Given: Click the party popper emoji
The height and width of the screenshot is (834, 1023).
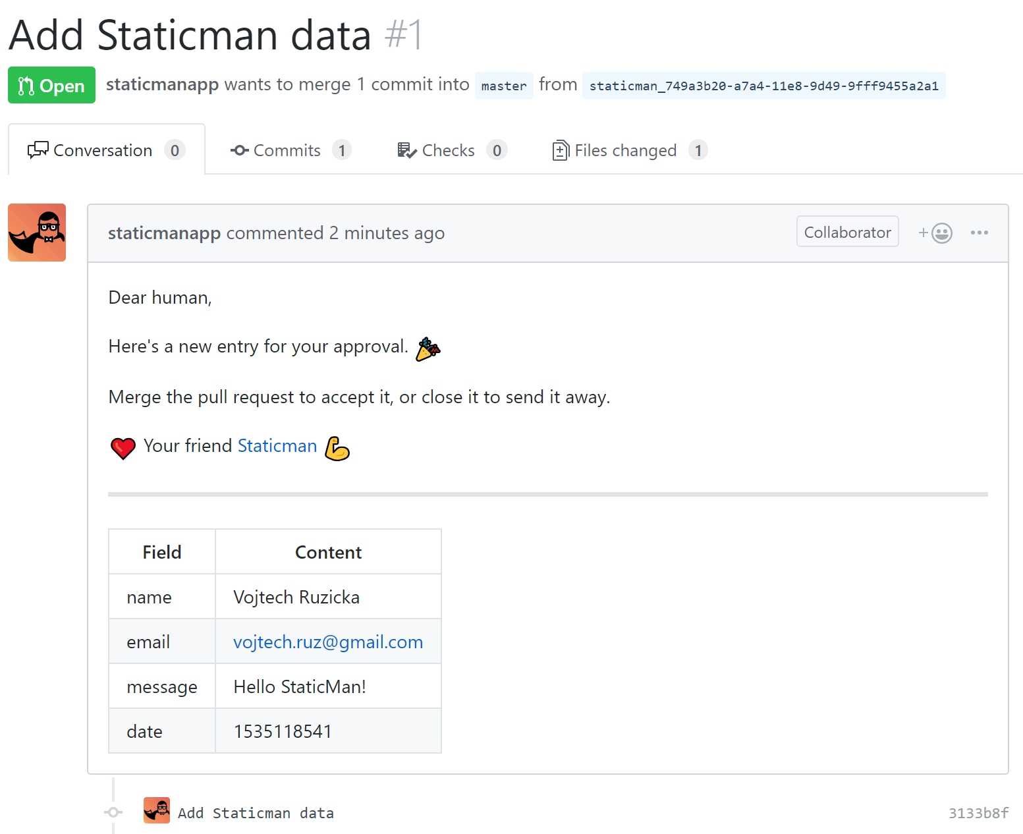Looking at the screenshot, I should 428,348.
